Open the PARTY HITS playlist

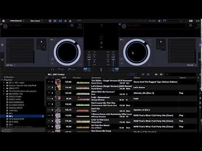15,99
